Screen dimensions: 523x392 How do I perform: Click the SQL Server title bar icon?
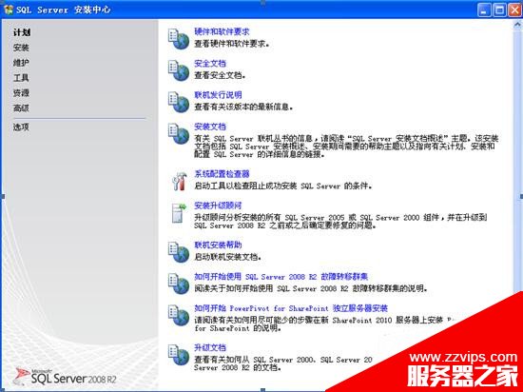pos(9,10)
